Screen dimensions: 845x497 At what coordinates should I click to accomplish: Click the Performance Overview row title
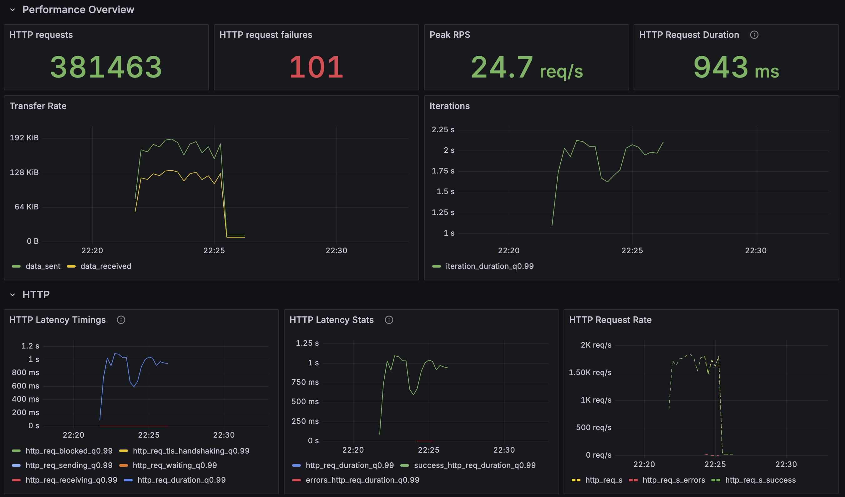point(78,10)
